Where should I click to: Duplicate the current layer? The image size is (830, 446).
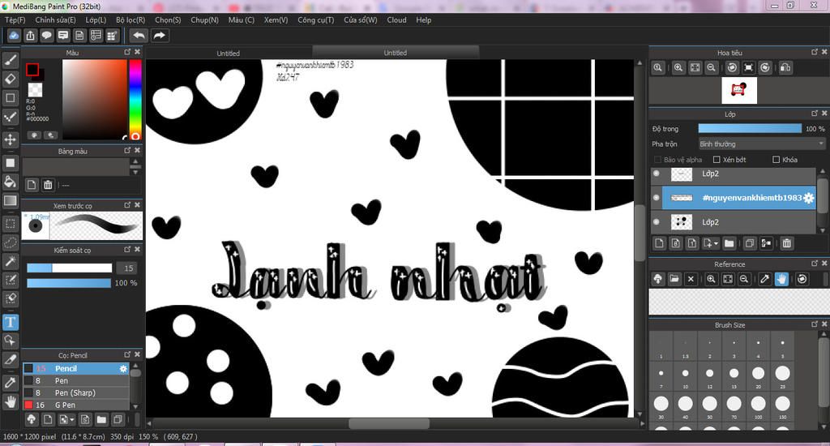(x=750, y=243)
